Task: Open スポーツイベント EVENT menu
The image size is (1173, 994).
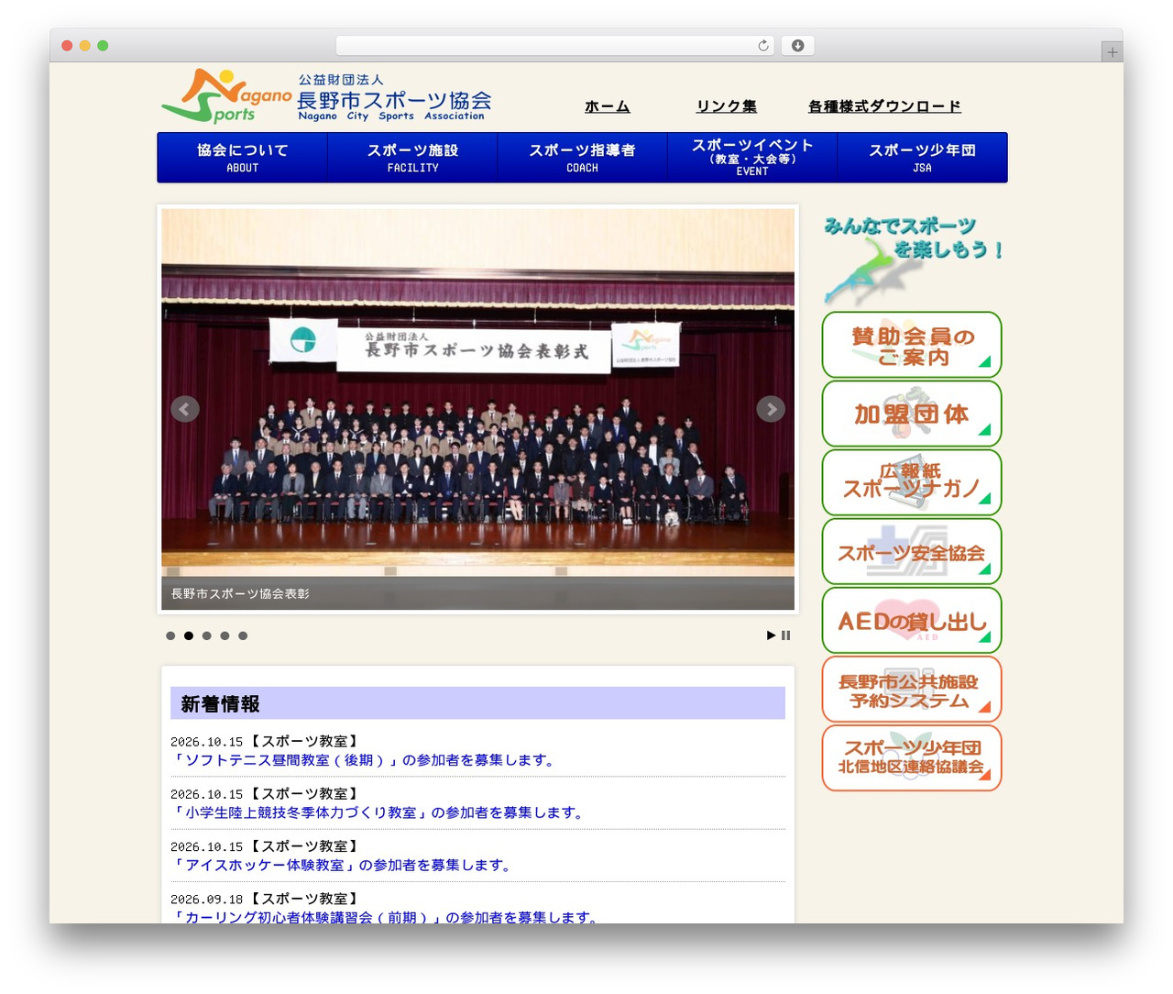Action: pyautogui.click(x=752, y=158)
